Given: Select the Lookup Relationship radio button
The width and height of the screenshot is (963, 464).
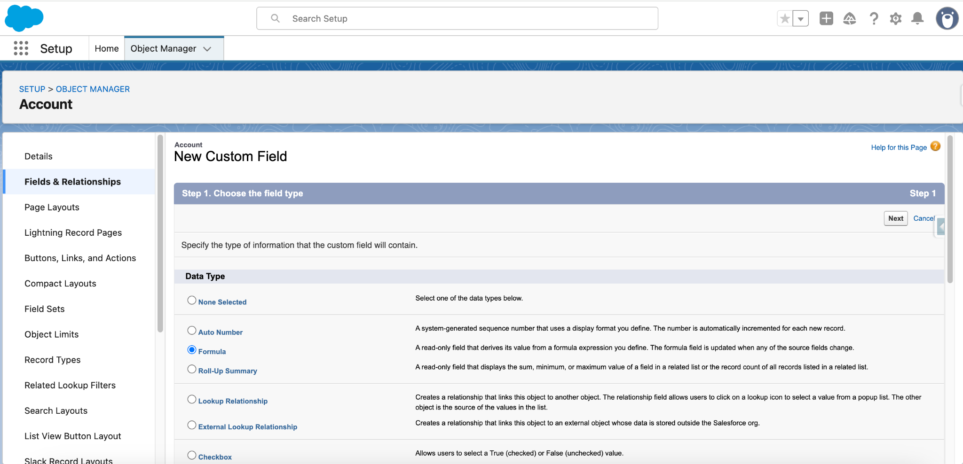Looking at the screenshot, I should point(192,399).
